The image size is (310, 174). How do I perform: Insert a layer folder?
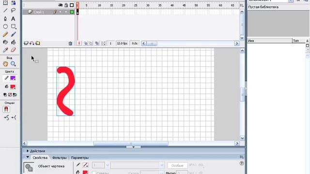(38, 43)
